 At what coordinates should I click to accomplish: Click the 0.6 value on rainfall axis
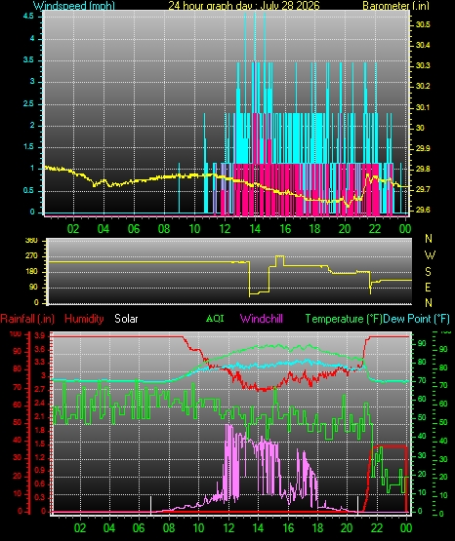tap(40, 483)
